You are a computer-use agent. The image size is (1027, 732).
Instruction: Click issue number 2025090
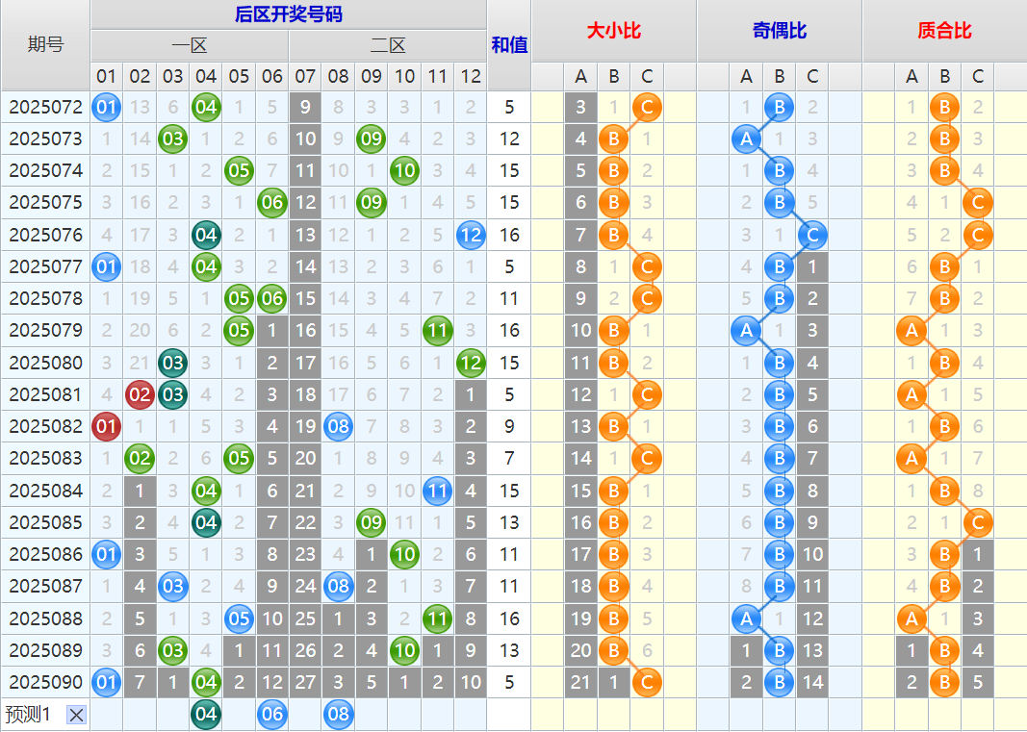point(45,682)
